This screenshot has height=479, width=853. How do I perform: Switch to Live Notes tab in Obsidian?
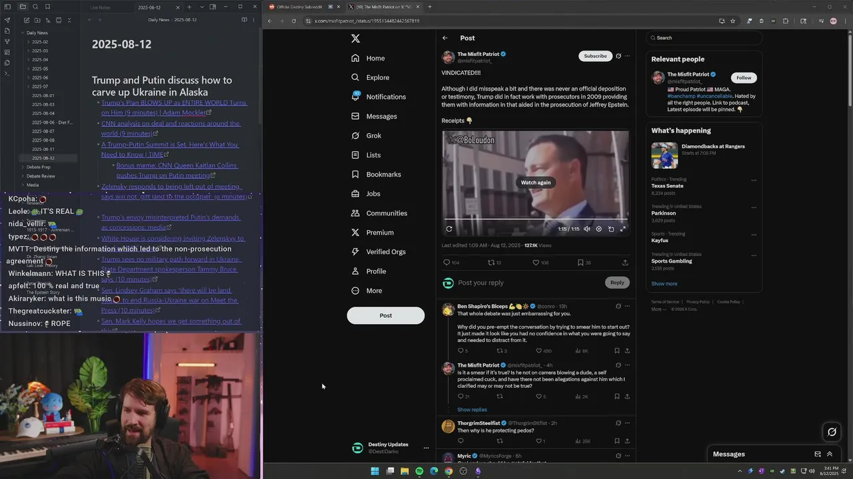[100, 7]
